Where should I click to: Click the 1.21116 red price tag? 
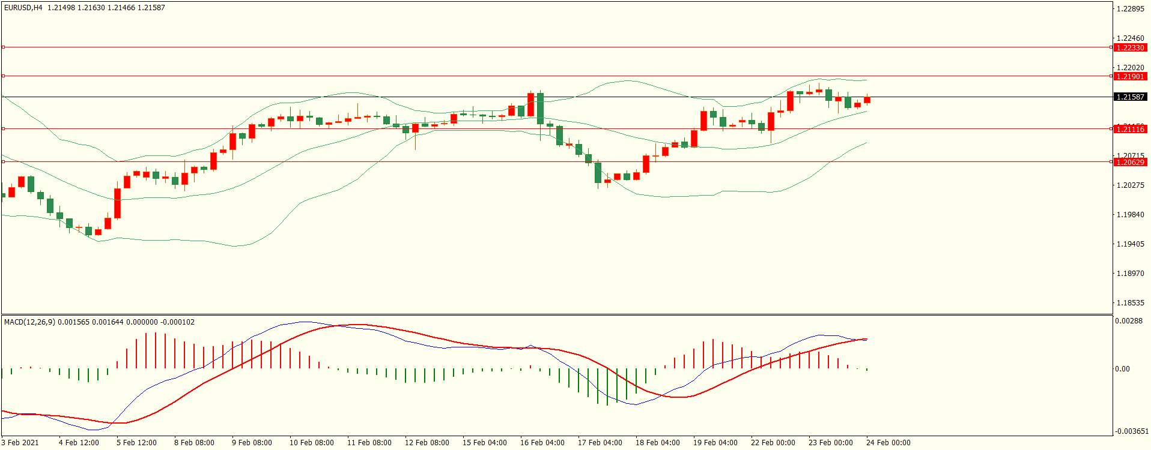click(1129, 129)
